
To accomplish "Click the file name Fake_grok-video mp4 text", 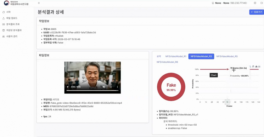I will point(86,103).
